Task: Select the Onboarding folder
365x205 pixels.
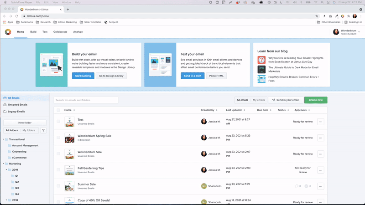Action: [19, 152]
